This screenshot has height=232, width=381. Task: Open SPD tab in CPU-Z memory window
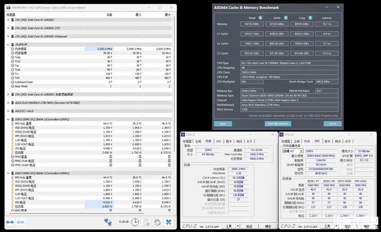219,141
